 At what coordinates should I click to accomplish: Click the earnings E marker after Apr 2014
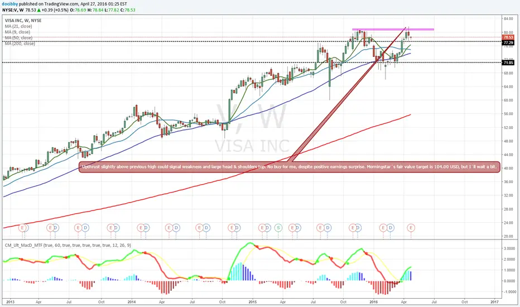[169, 228]
